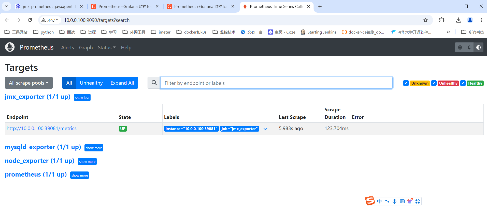The height and width of the screenshot is (220, 487).
Task: Open a new browser tab
Action: [x=320, y=6]
